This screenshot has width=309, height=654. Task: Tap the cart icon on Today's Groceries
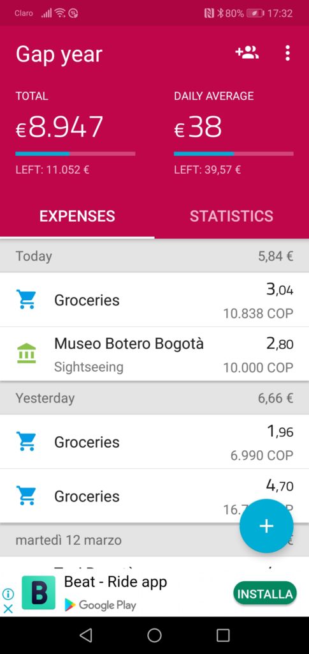26,300
